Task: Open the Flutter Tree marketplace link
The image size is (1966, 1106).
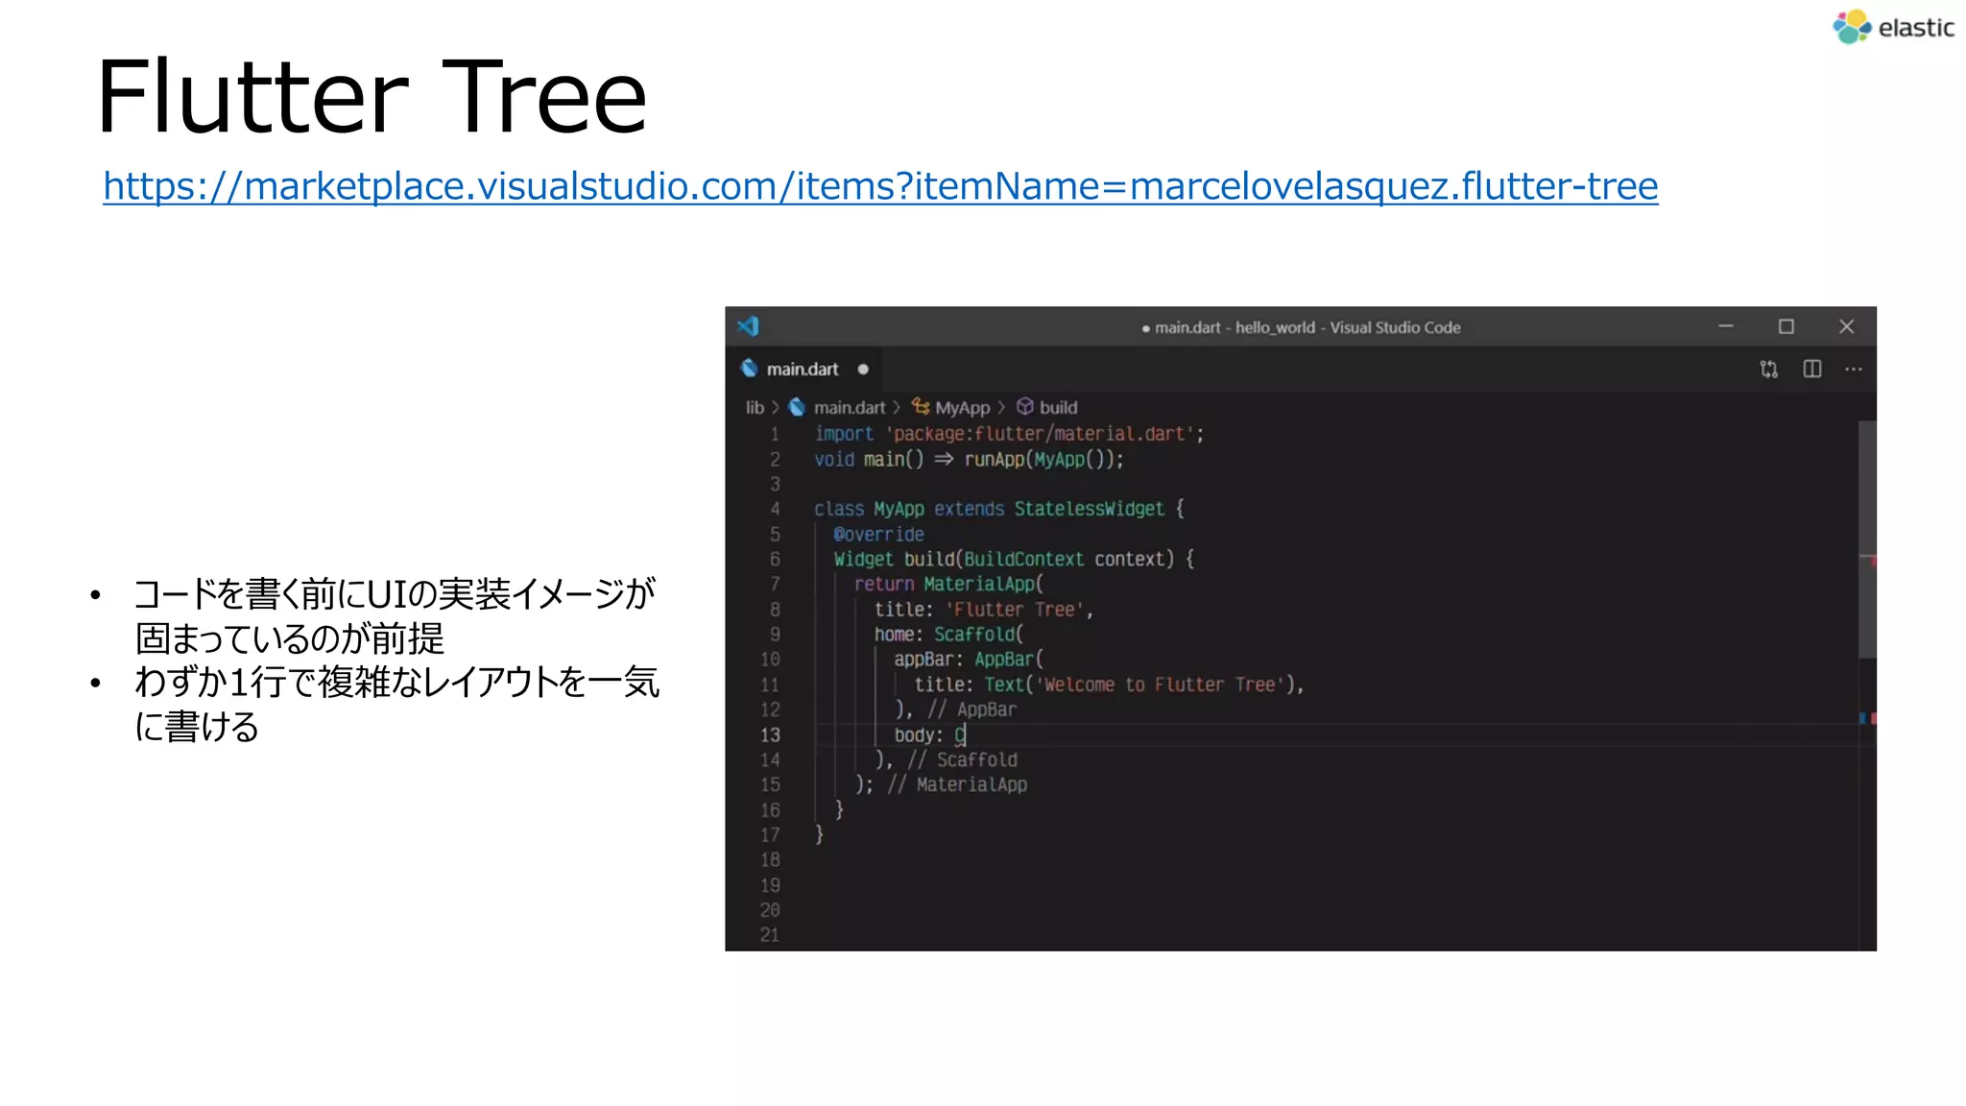Action: (880, 186)
